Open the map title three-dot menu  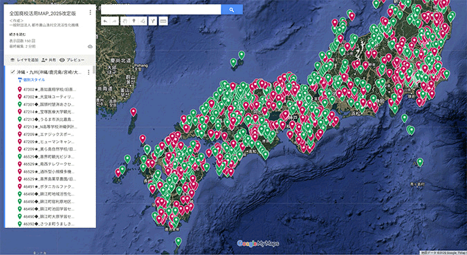point(90,12)
